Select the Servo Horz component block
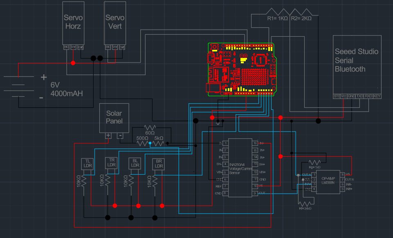 coord(74,22)
